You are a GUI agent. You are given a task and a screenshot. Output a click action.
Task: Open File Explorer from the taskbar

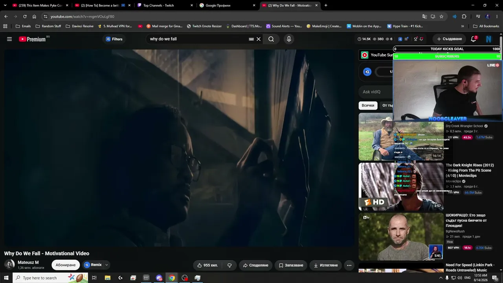tap(108, 278)
